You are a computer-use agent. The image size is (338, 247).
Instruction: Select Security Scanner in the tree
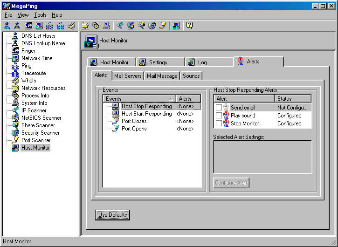coord(40,133)
